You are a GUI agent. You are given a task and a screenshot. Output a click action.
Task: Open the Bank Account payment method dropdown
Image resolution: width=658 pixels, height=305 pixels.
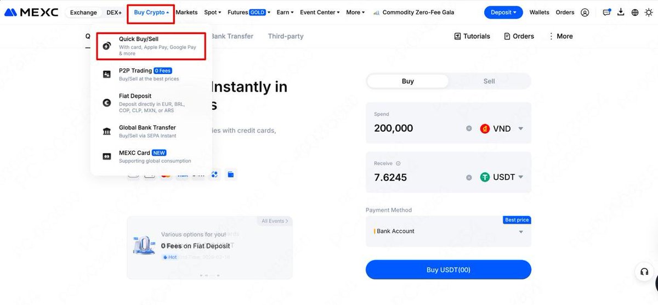[449, 231]
